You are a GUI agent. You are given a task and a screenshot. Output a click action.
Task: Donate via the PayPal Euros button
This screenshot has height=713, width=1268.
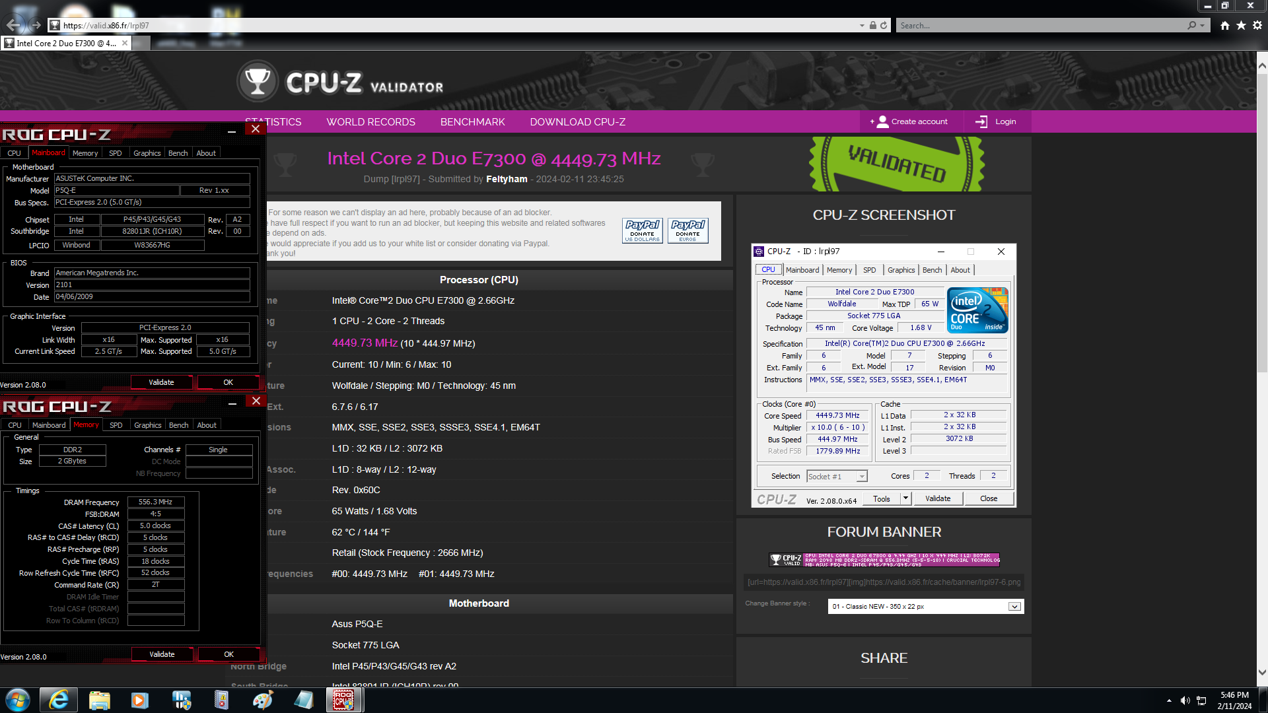(687, 230)
